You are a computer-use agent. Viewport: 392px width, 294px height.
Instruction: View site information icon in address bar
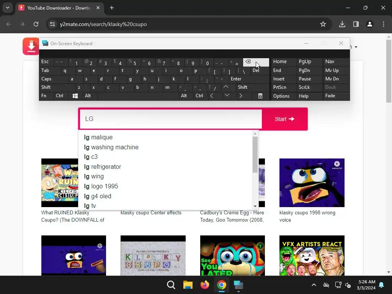[x=52, y=24]
